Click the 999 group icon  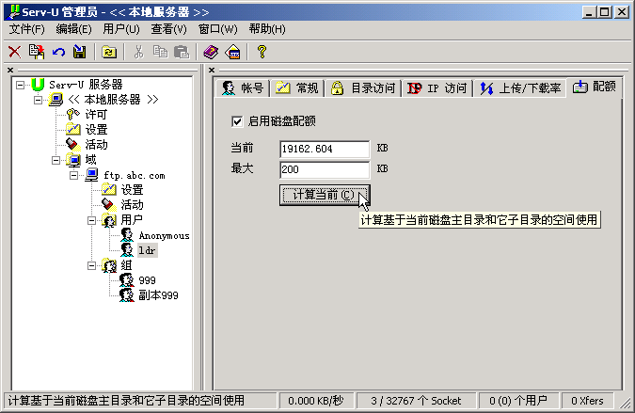126,279
